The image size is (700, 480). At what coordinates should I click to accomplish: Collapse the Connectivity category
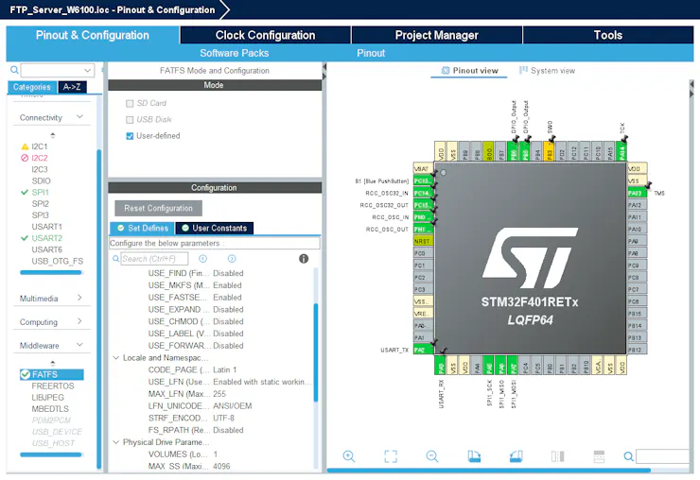coord(79,117)
